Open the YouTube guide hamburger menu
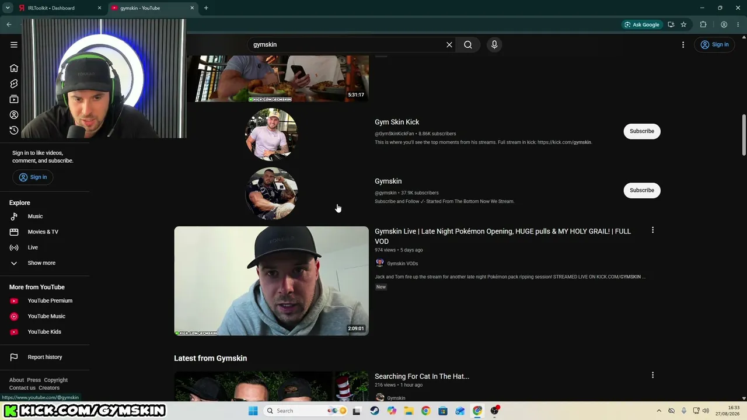The width and height of the screenshot is (747, 420). 14,44
